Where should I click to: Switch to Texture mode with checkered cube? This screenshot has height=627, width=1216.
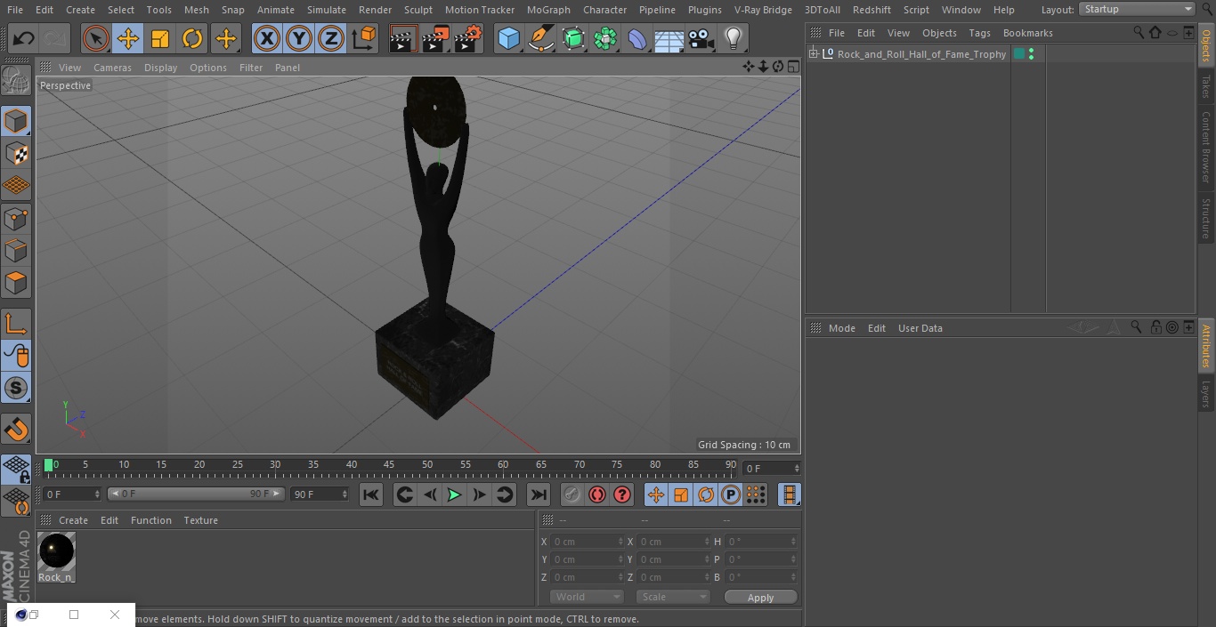point(16,153)
